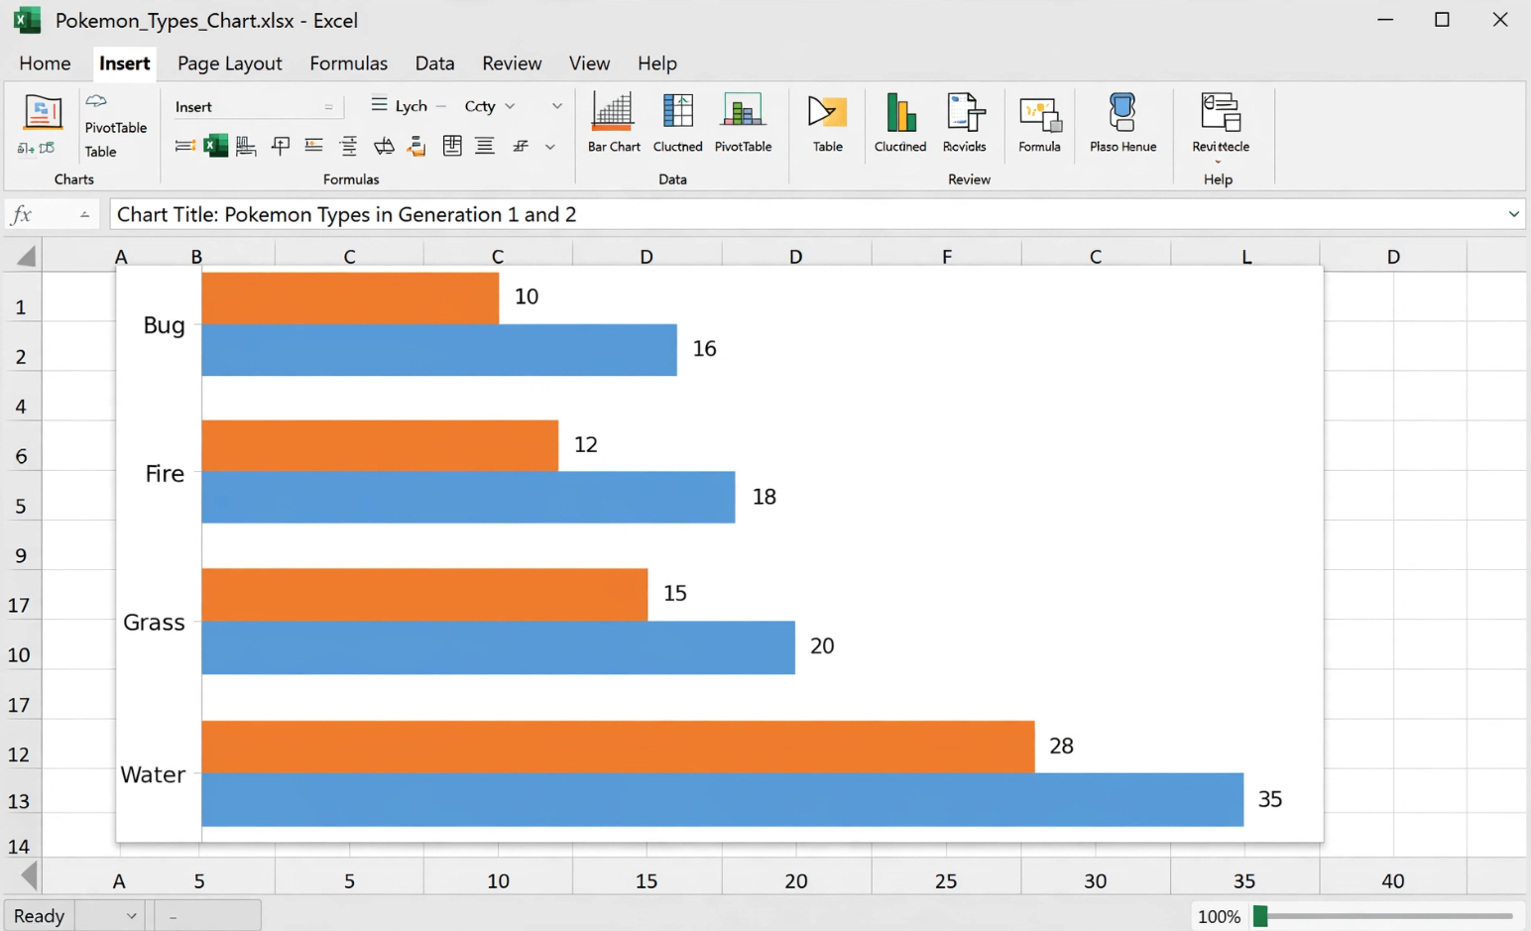Expand the formula bar chevron
This screenshot has width=1531, height=931.
point(1513,214)
